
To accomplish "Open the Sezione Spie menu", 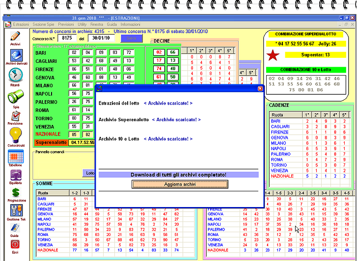I will 43,24.
